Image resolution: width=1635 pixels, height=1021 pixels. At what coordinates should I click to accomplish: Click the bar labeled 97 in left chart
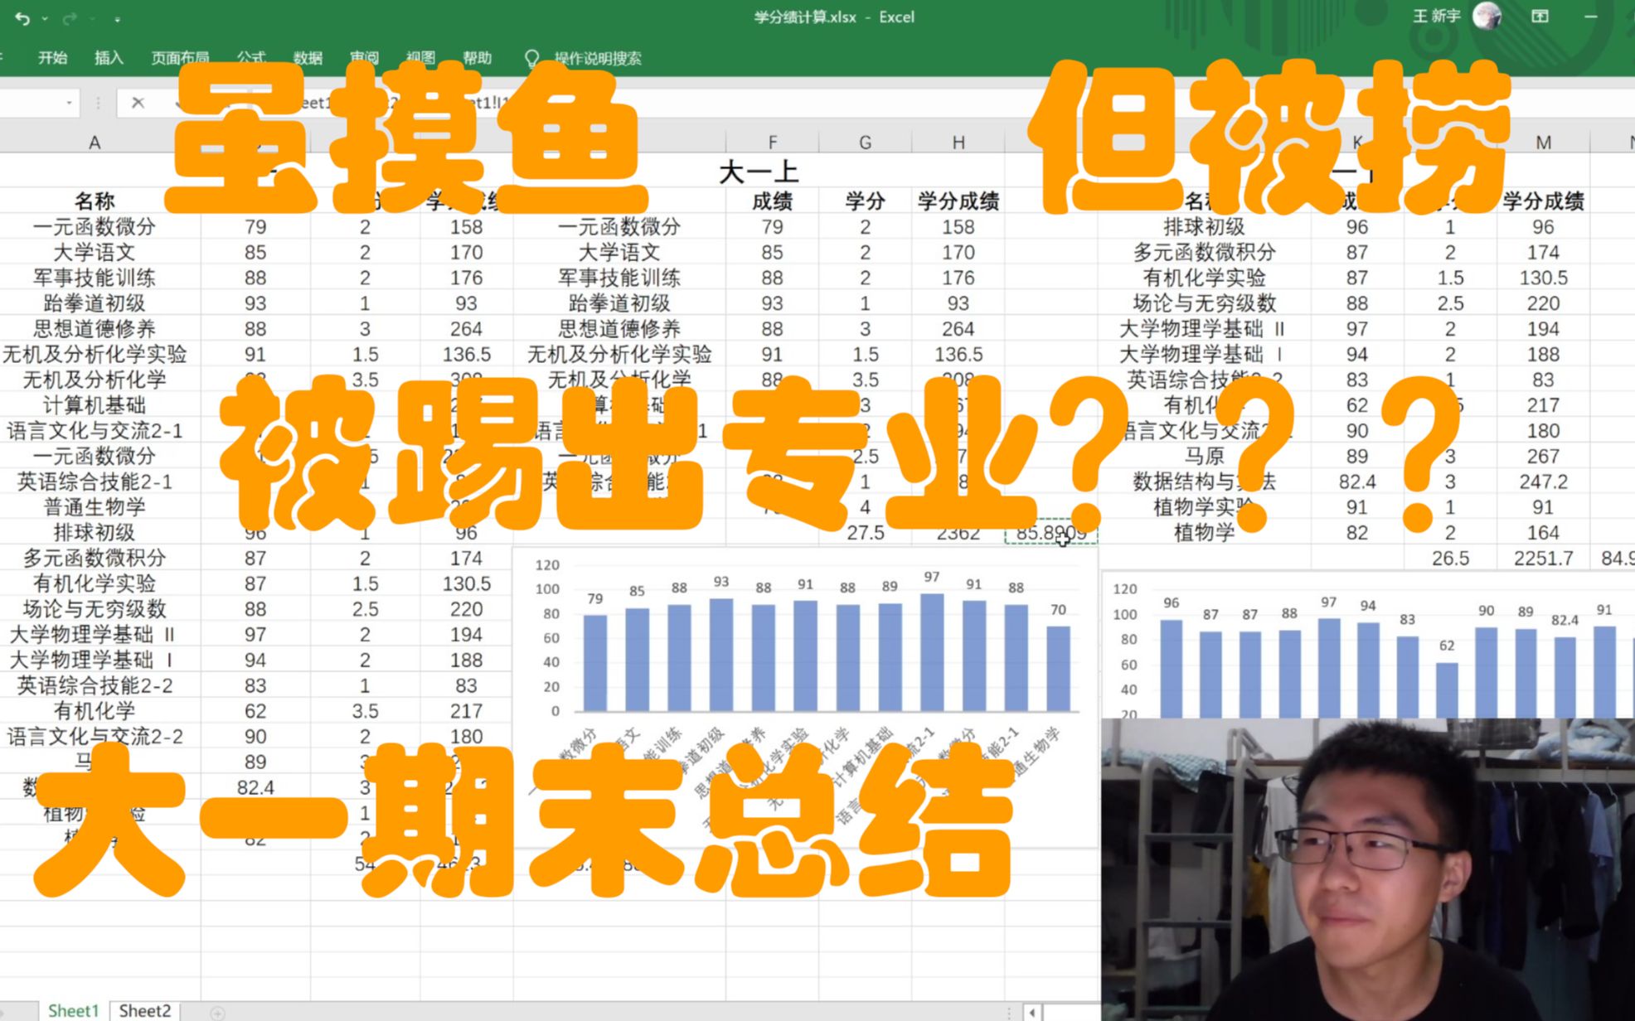932,652
